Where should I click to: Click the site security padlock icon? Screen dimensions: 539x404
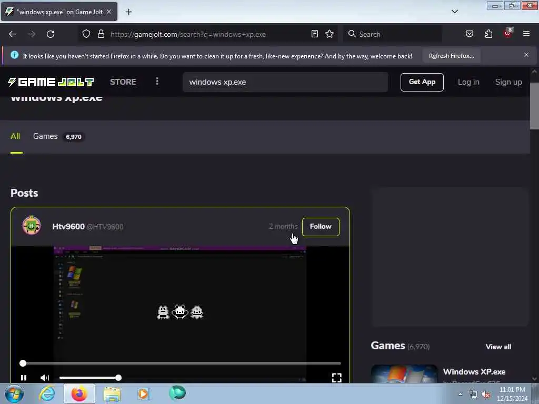tap(101, 34)
